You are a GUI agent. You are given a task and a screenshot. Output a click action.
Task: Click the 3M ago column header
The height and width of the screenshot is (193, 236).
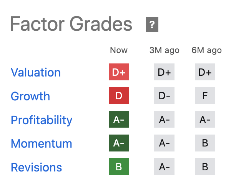pos(164,50)
